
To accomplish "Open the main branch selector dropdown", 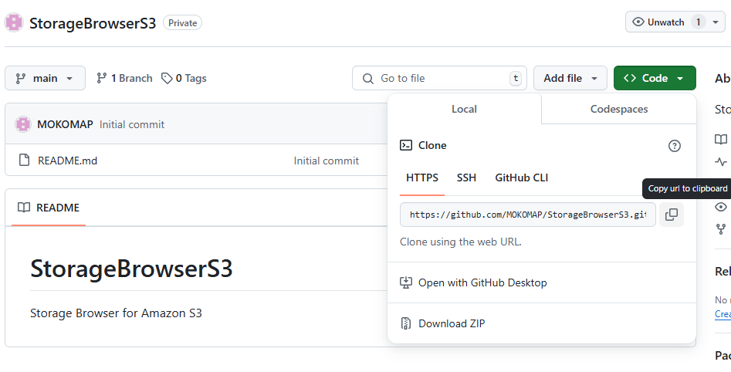I will (x=46, y=78).
